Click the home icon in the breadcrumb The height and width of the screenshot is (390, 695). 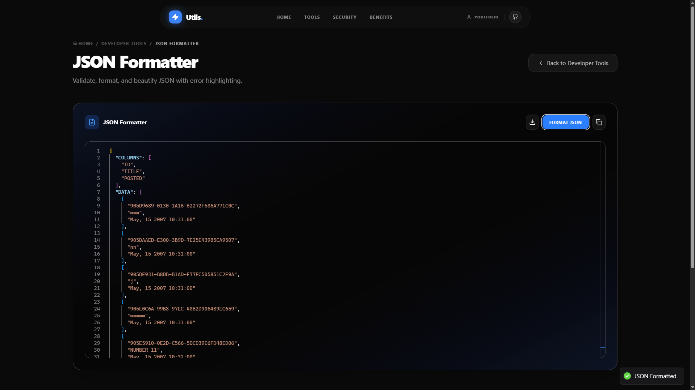pyautogui.click(x=75, y=43)
